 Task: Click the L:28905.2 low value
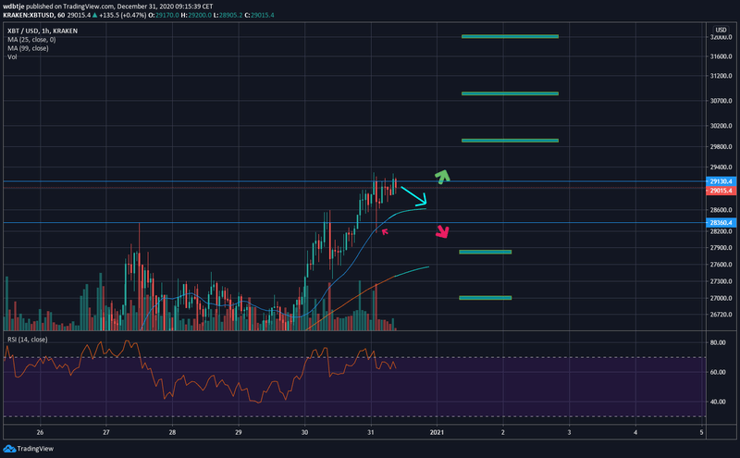[x=228, y=15]
